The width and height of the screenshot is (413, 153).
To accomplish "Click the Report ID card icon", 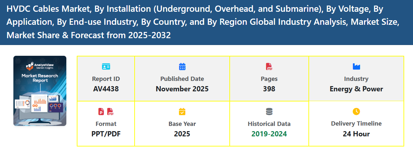I will pos(106,67).
